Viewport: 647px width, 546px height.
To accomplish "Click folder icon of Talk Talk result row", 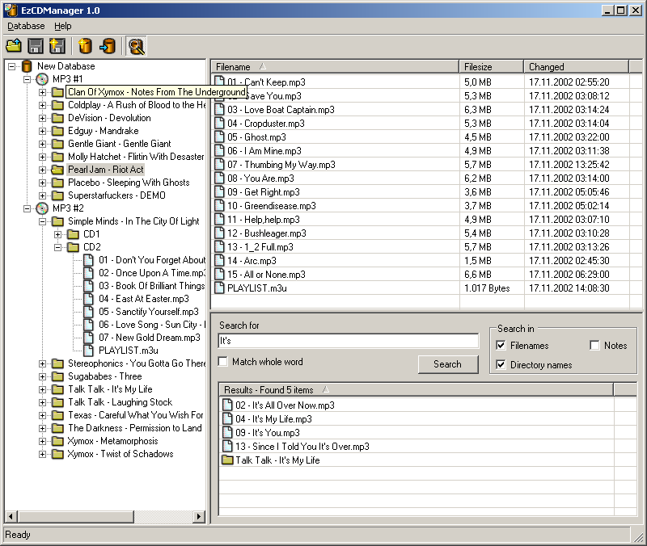I will (227, 460).
